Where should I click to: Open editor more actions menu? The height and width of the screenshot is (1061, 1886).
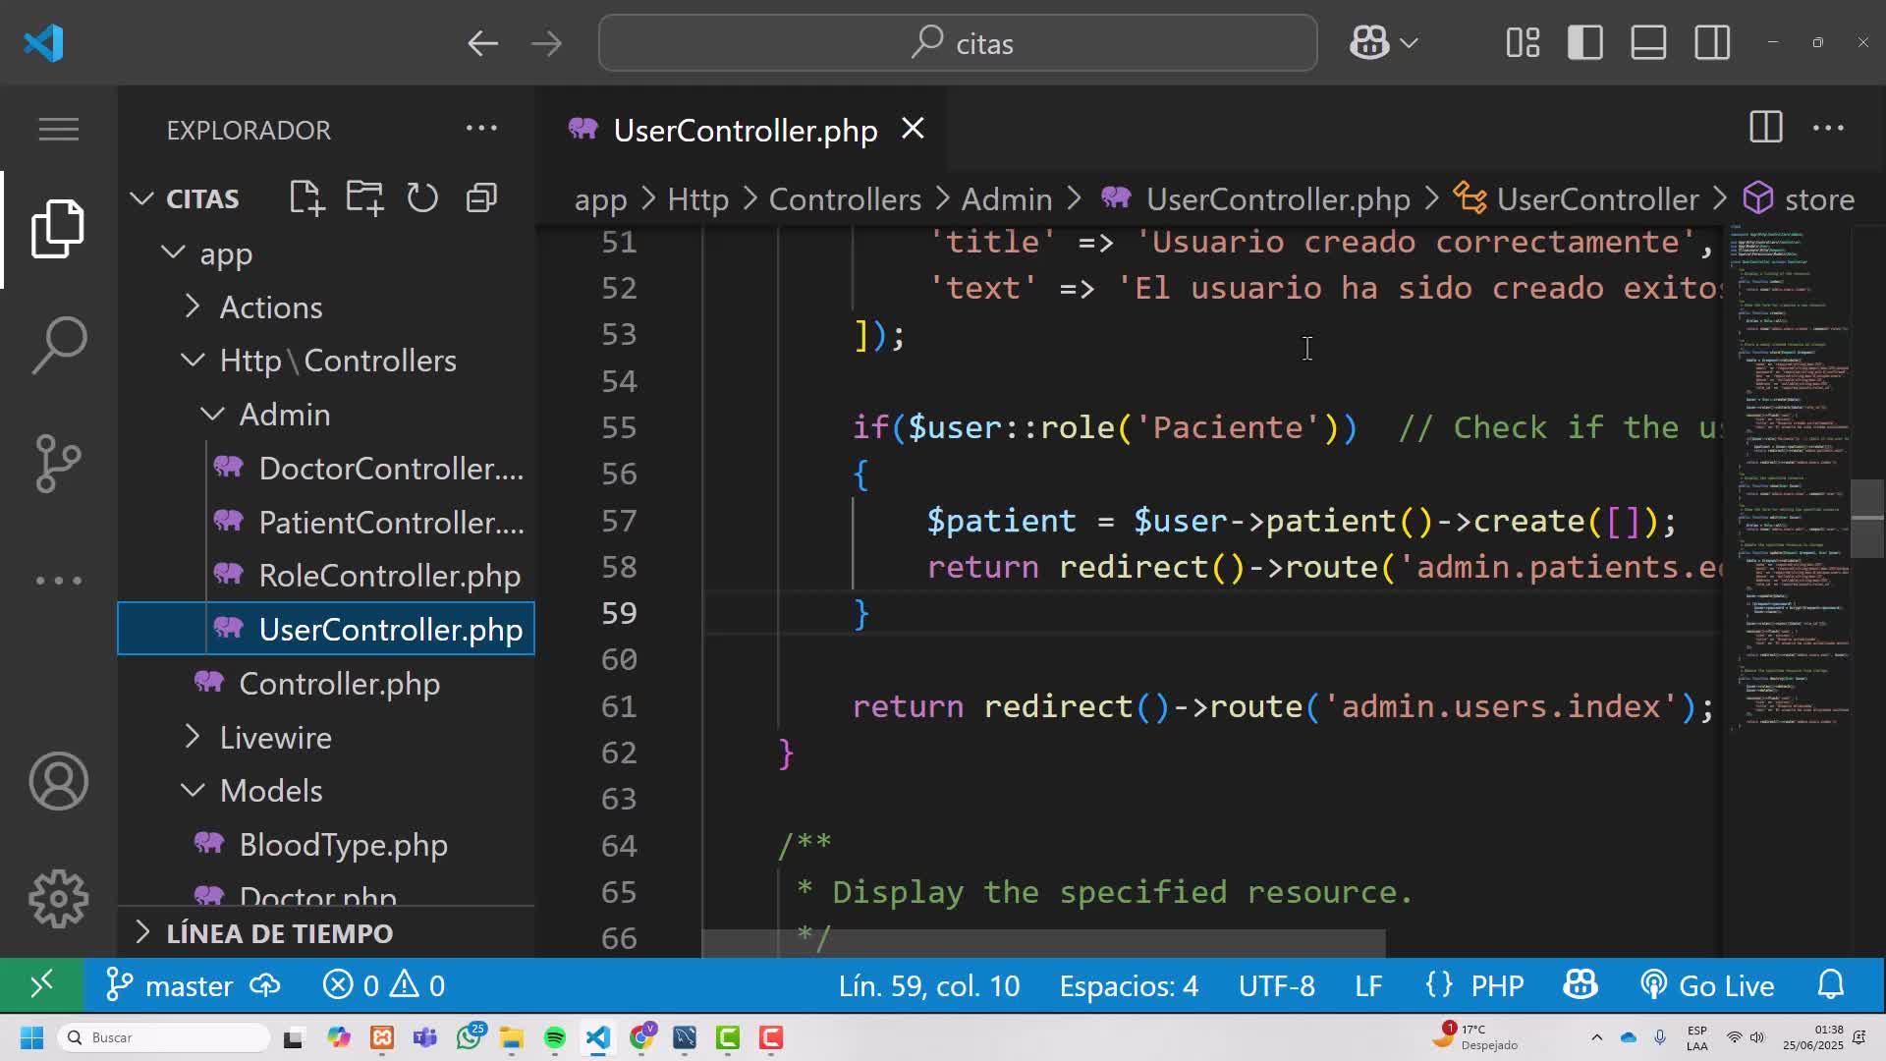1828,128
